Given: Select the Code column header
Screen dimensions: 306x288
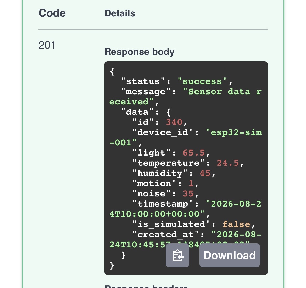Looking at the screenshot, I should [52, 13].
